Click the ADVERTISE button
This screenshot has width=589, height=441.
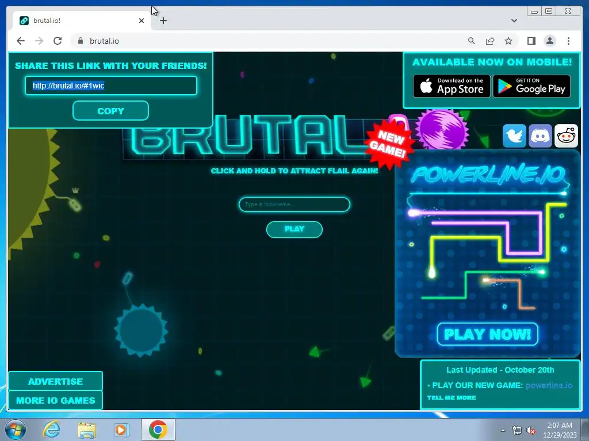click(x=55, y=381)
